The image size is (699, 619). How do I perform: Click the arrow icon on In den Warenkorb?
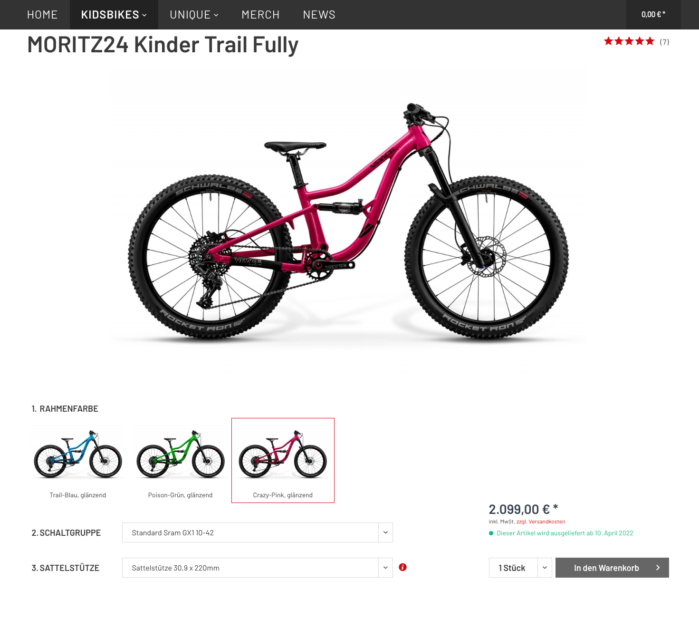click(658, 568)
